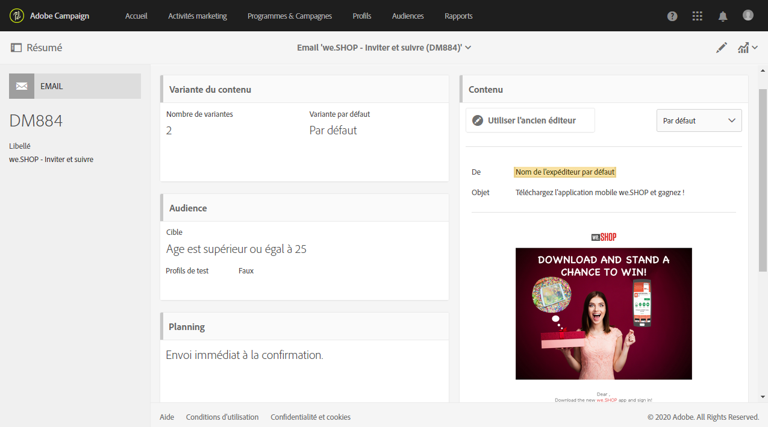Open the 'Par défaut' variant dropdown
Image resolution: width=768 pixels, height=427 pixels.
coord(699,120)
